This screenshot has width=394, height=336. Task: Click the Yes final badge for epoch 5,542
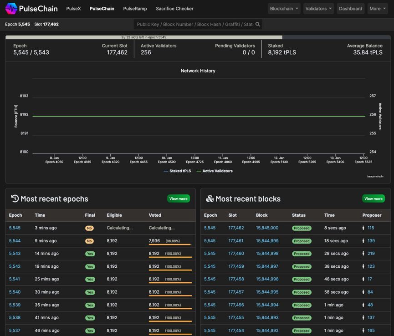[x=90, y=266]
